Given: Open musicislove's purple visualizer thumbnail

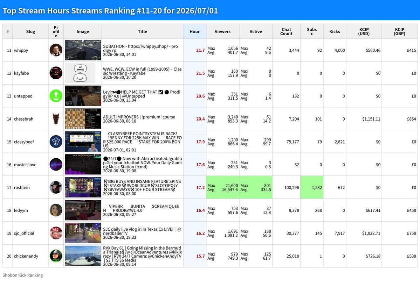Looking at the screenshot, I should pyautogui.click(x=83, y=164).
